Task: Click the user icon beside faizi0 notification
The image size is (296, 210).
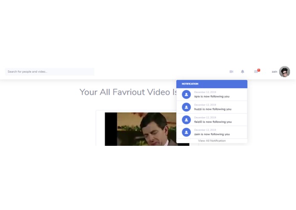Action: pos(186,120)
